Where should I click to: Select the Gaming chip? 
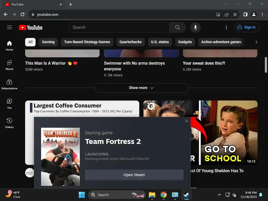(x=48, y=42)
